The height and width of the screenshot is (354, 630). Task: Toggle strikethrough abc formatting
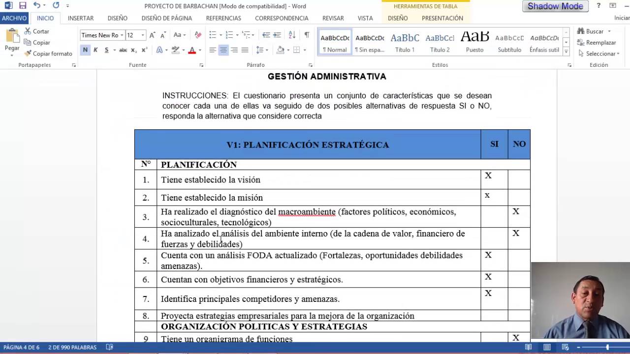(123, 50)
